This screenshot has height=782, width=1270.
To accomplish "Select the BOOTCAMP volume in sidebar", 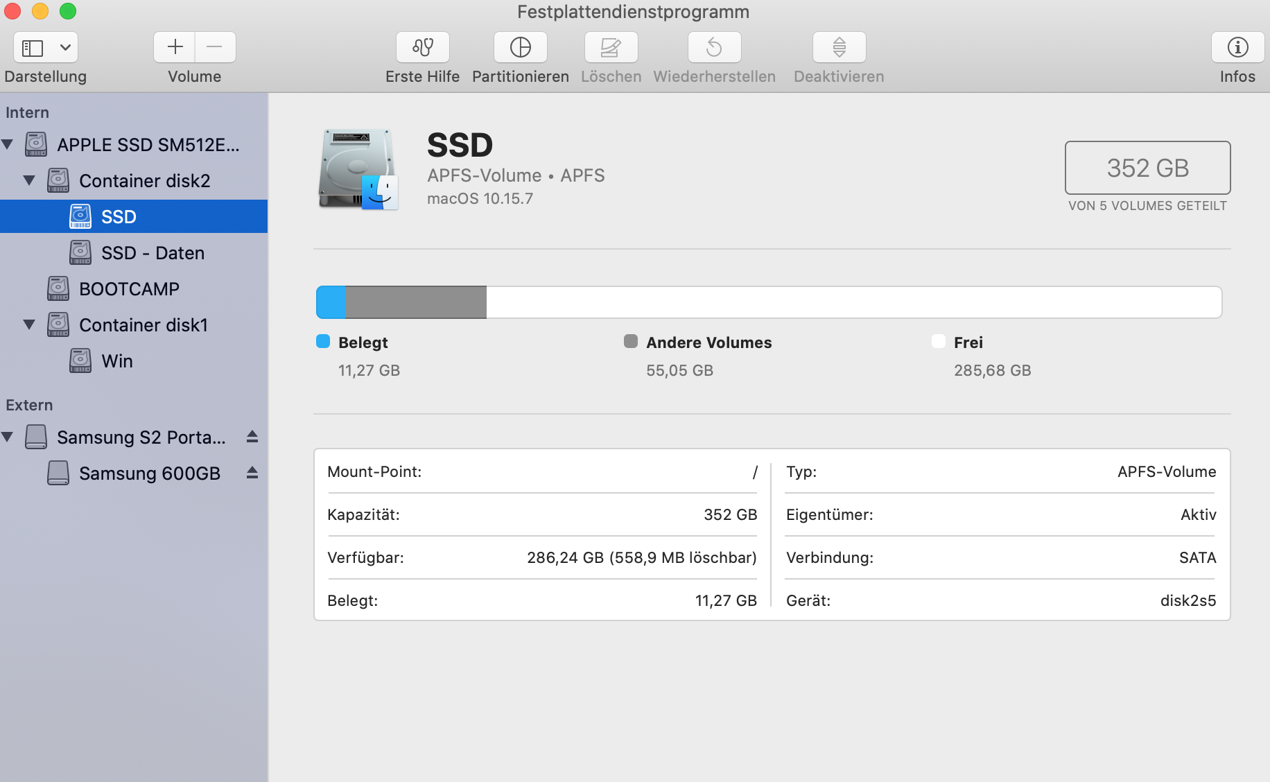I will tap(129, 289).
